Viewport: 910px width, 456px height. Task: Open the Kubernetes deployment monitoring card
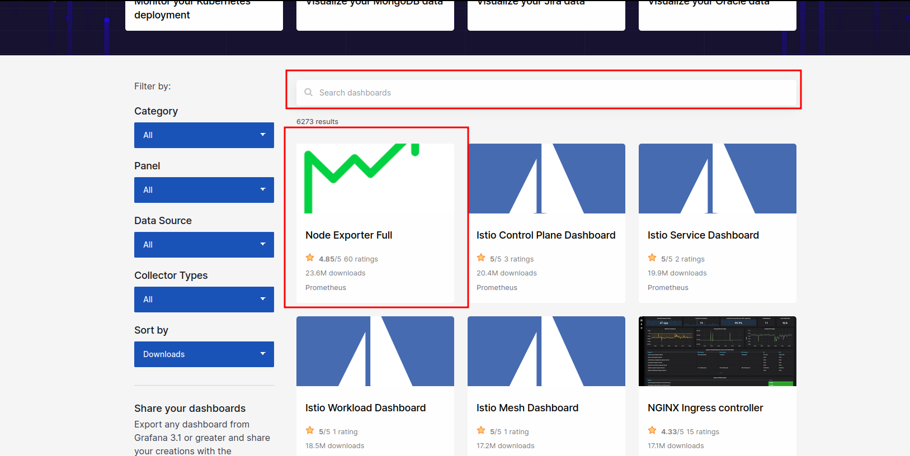tap(204, 15)
